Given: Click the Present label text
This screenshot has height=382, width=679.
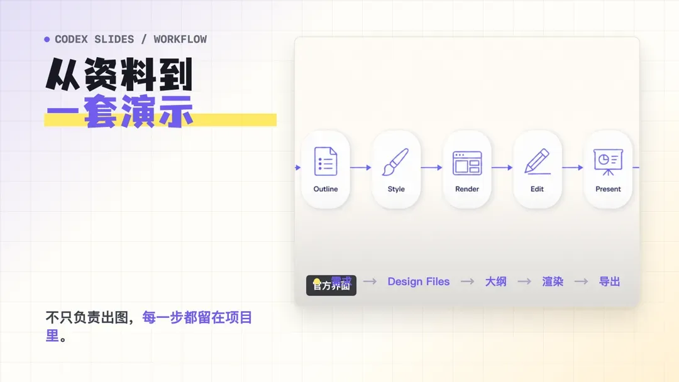Looking at the screenshot, I should (x=608, y=189).
